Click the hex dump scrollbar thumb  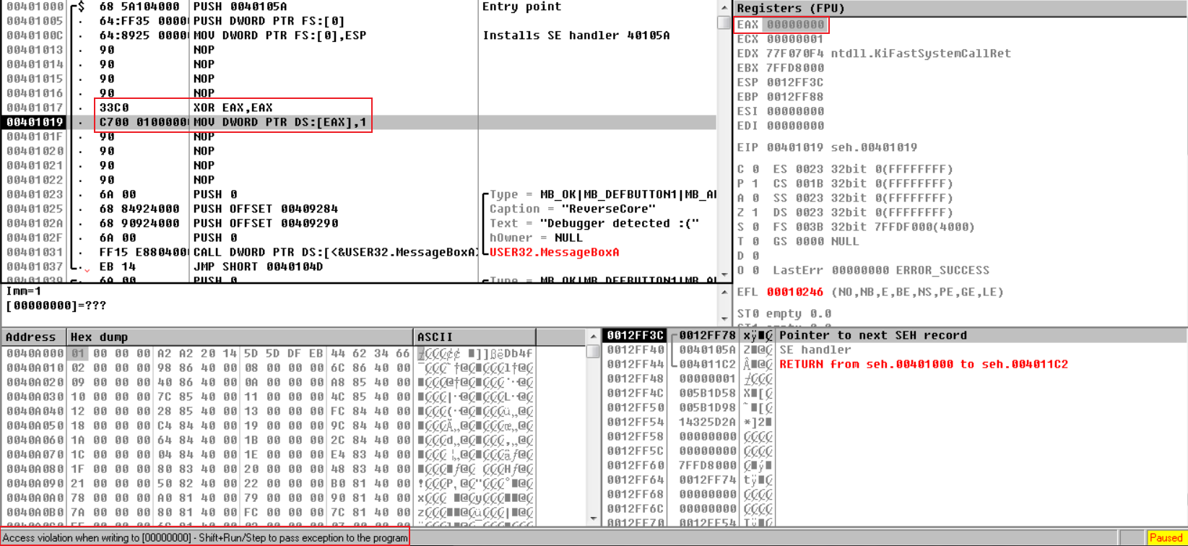[593, 351]
